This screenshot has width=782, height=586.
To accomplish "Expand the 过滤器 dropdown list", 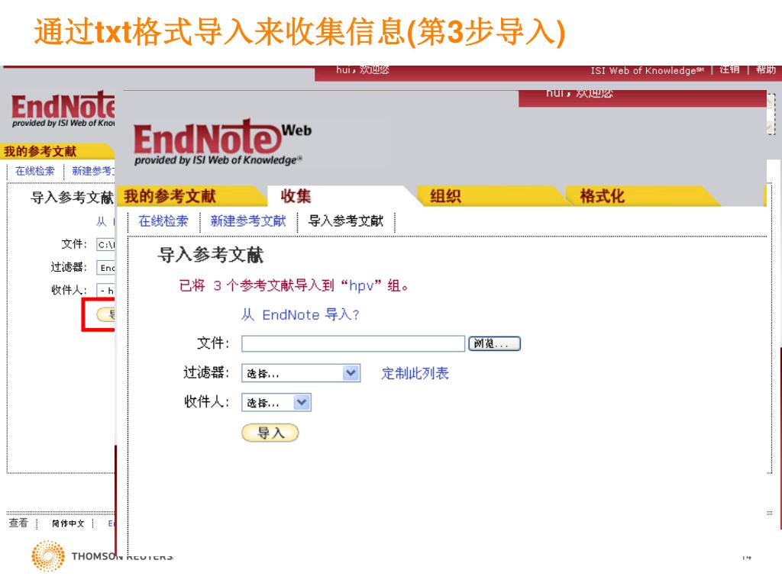I will pyautogui.click(x=301, y=373).
